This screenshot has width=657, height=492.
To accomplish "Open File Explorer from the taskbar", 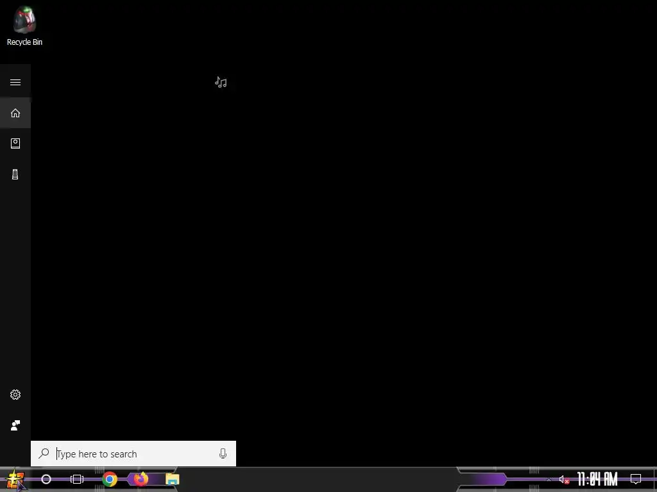I will click(x=172, y=479).
